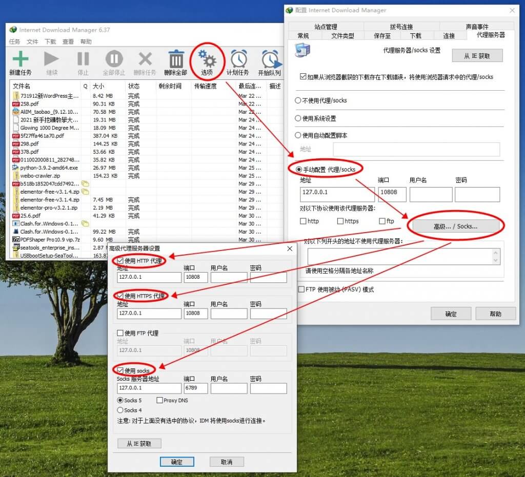Click the manual proxy address field 127.0.0.1
Screen dimensions: 525x477
pos(337,194)
